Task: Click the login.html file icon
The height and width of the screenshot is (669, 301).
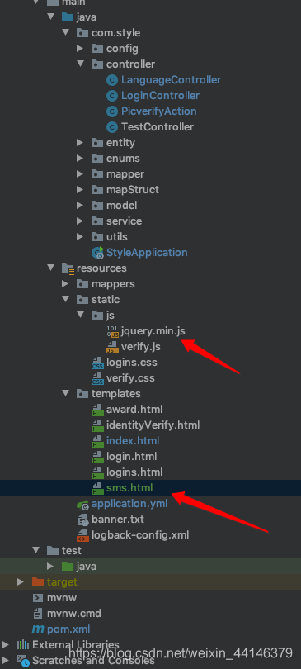Action: (x=98, y=457)
